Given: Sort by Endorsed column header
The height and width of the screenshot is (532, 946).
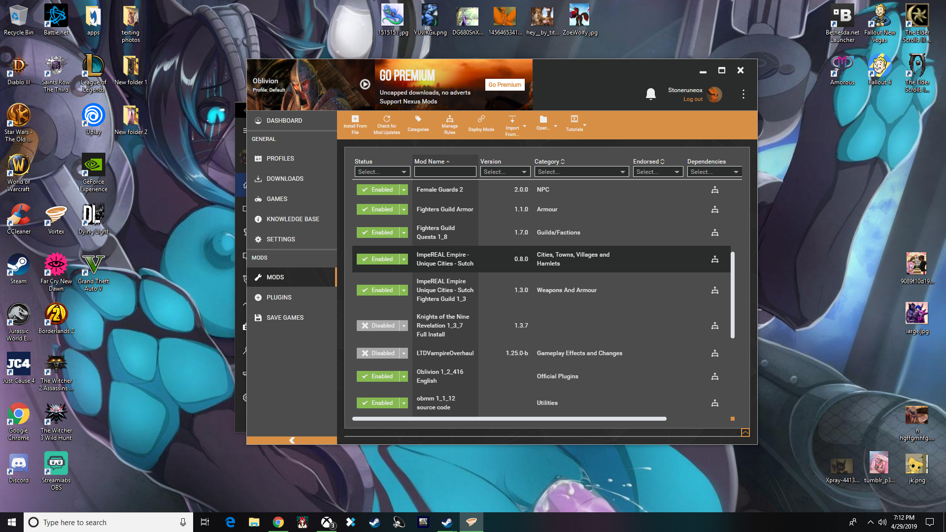Looking at the screenshot, I should (x=648, y=162).
